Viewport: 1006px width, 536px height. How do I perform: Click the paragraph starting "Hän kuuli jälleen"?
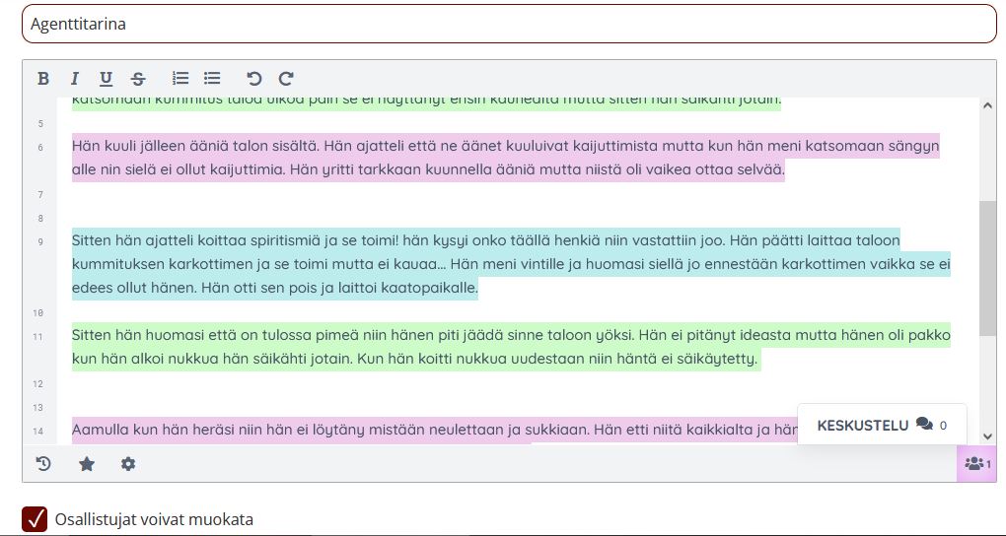coord(493,158)
